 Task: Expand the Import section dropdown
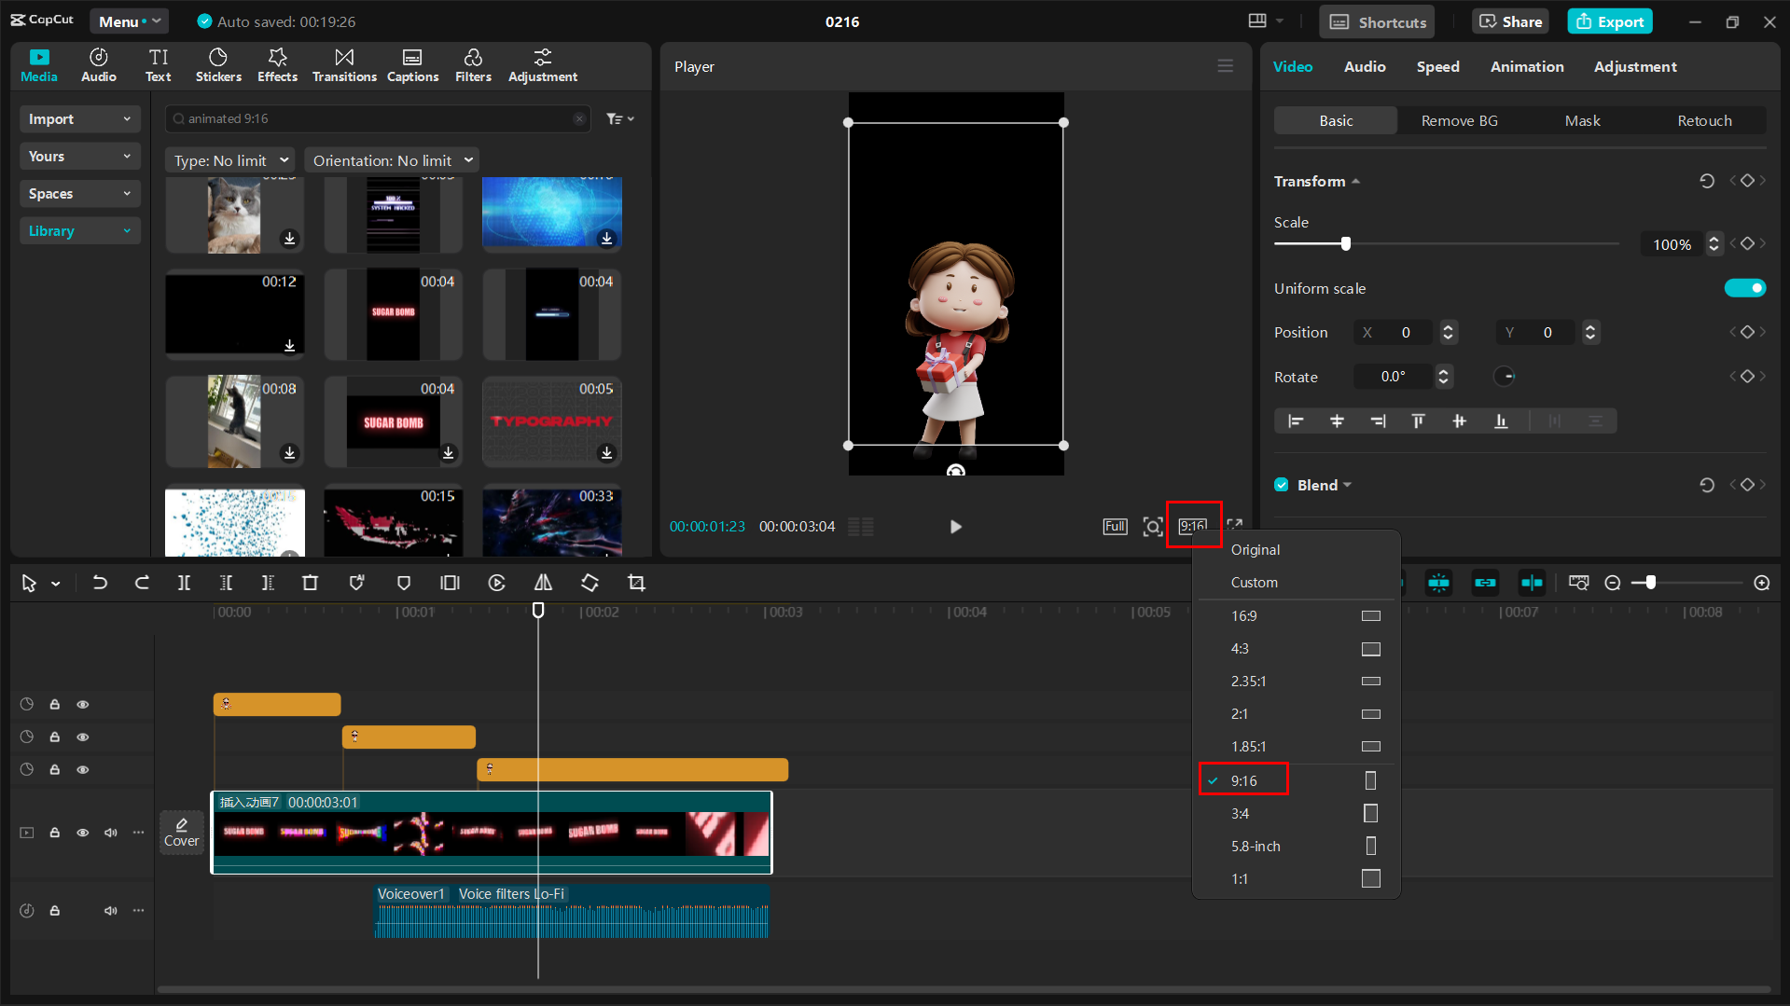coord(79,119)
